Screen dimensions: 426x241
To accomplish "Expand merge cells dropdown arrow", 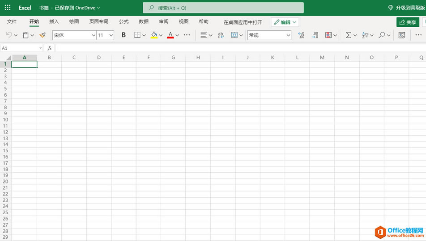I will point(241,35).
